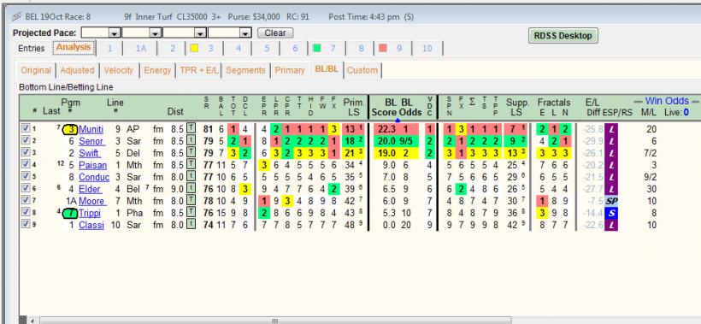Open the second Projected Pace dropdown

pos(156,33)
